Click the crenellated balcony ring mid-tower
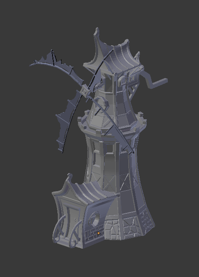Screen dimensions: 199x277 [x=112, y=125]
